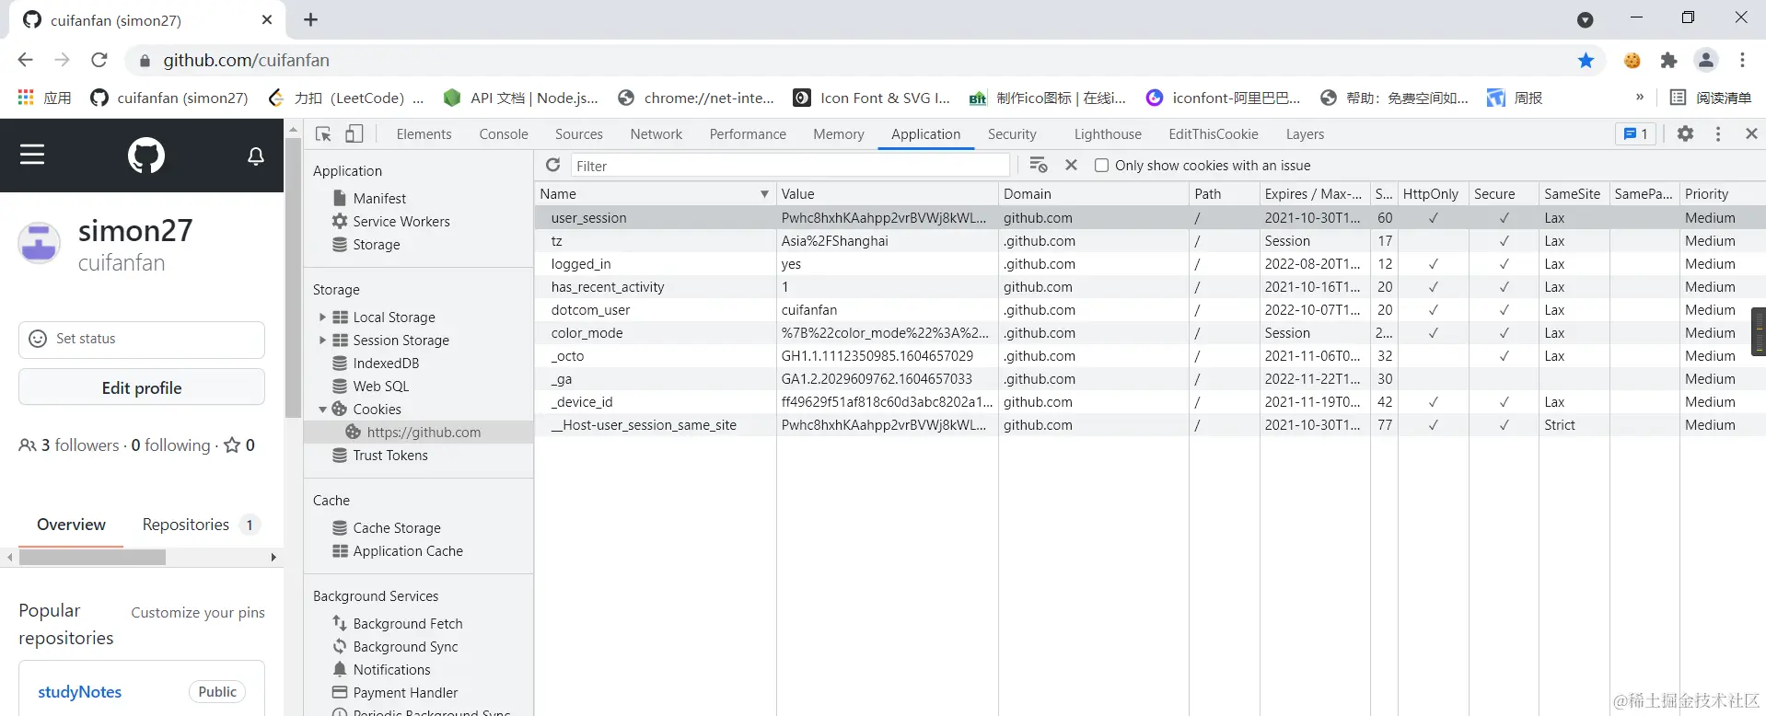Open the Chrome profile avatar
This screenshot has width=1766, height=716.
point(1706,61)
